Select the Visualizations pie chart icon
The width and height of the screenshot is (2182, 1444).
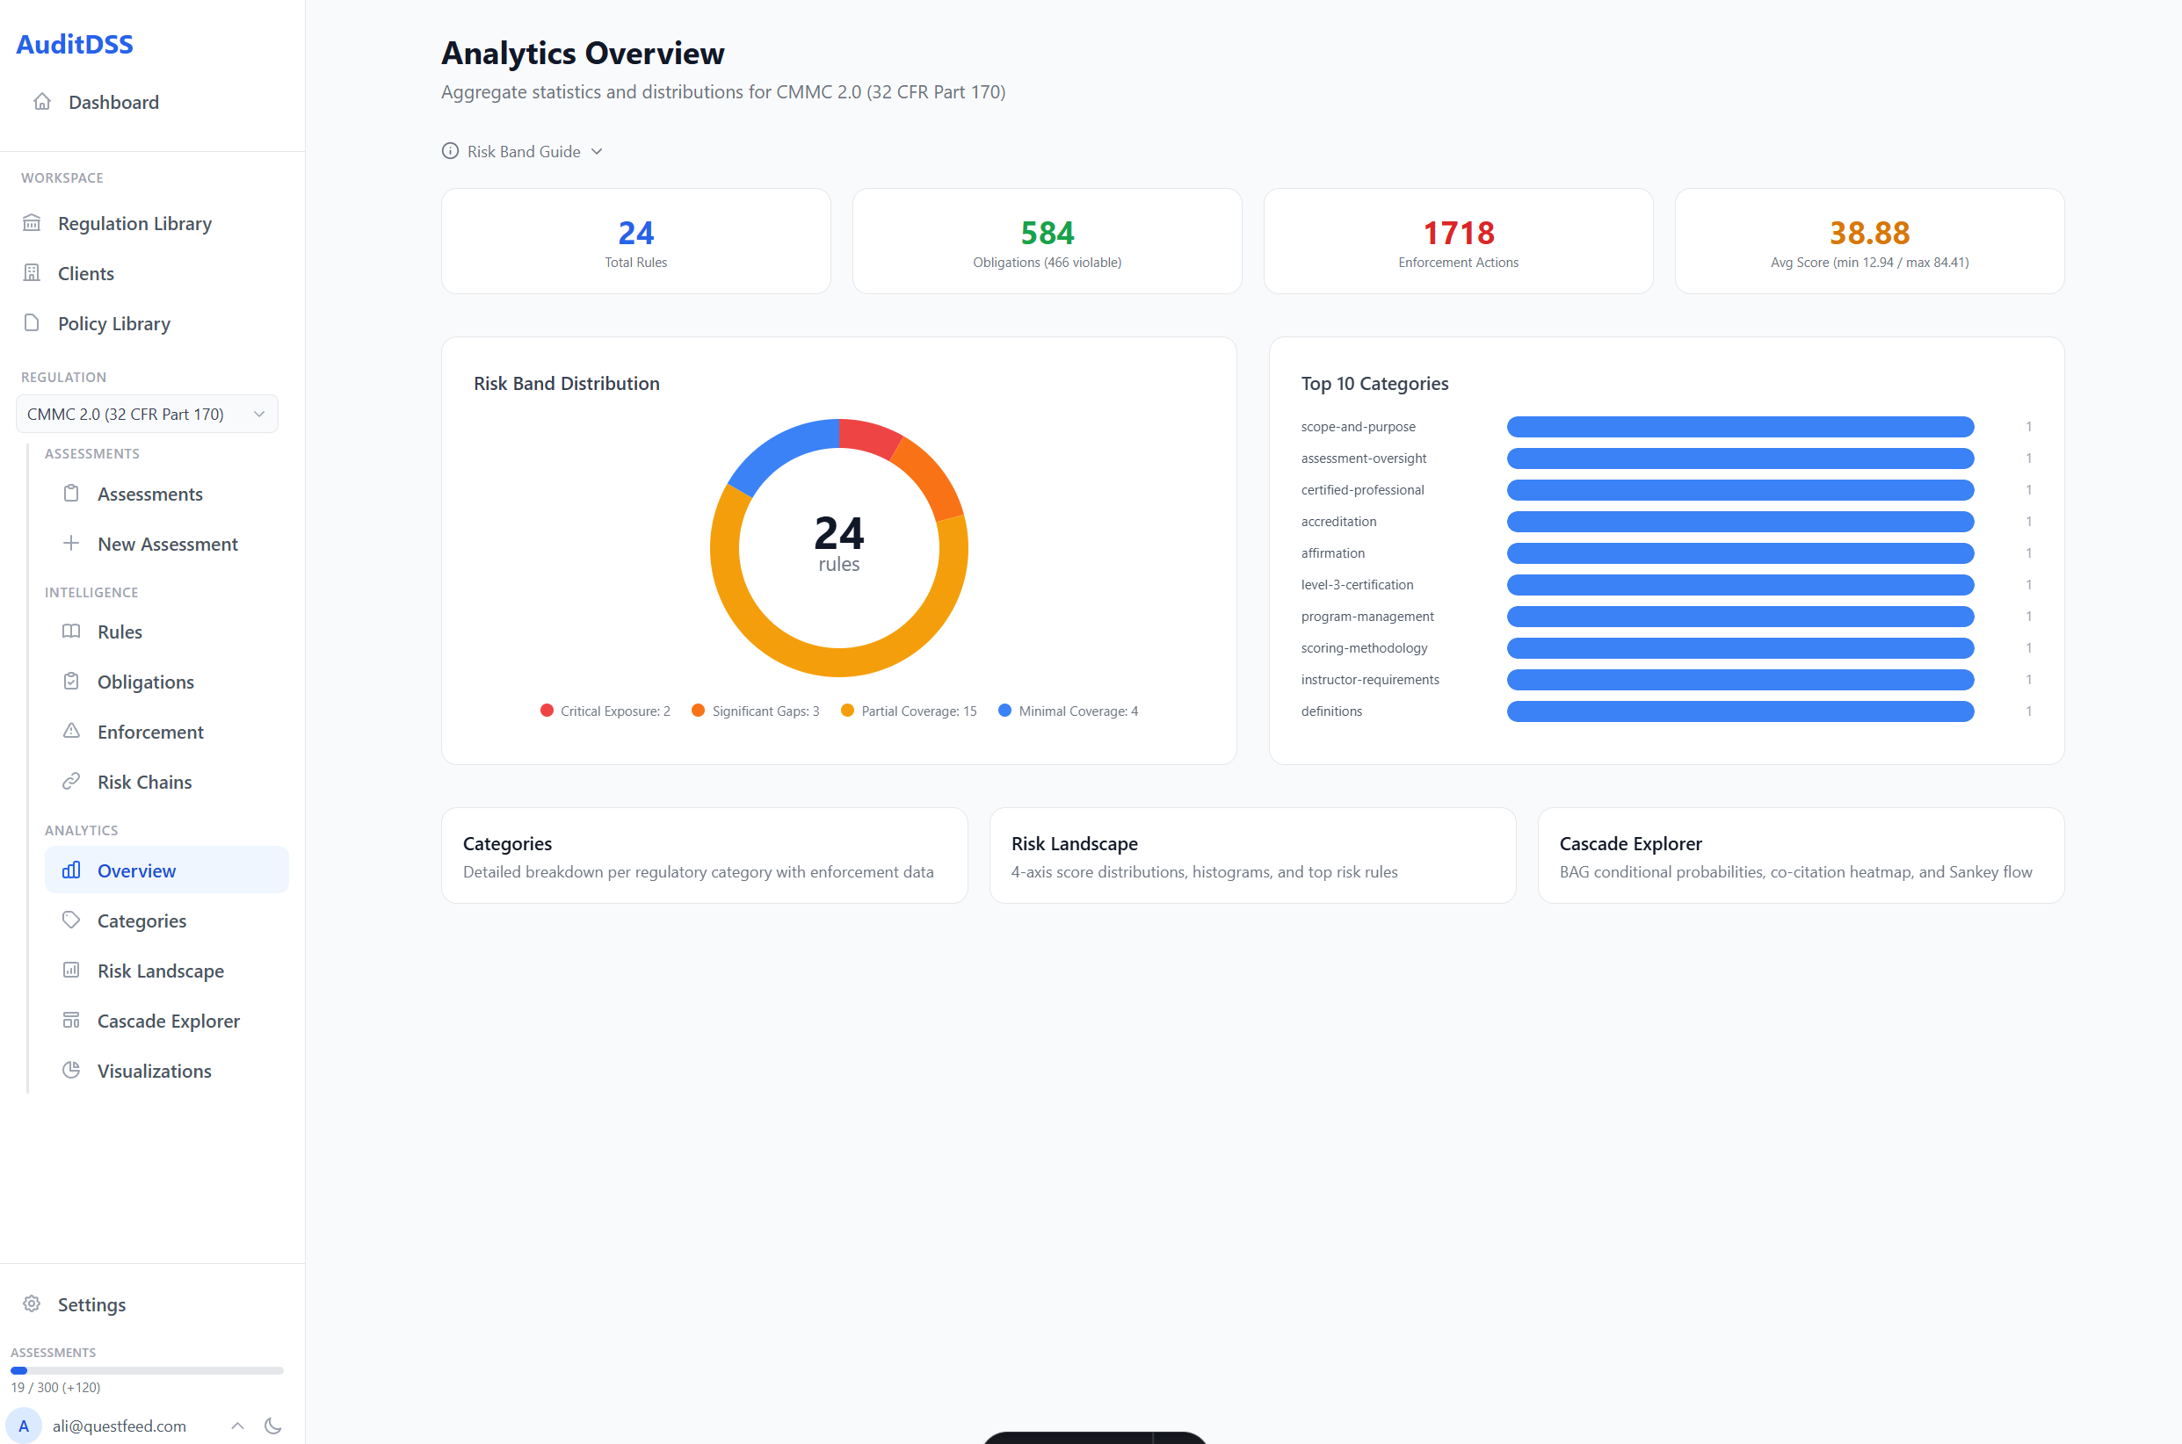[72, 1070]
